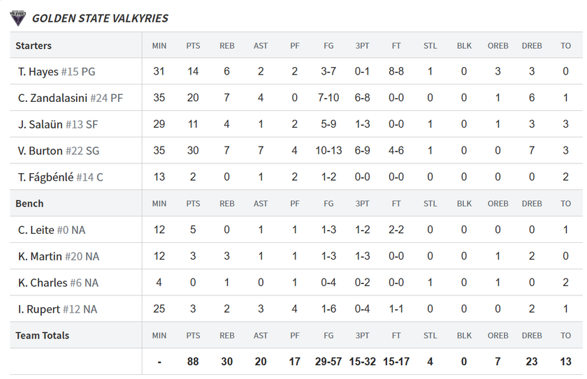The width and height of the screenshot is (587, 379).
Task: Click the Golden State Valkyries team logo
Action: (x=17, y=18)
